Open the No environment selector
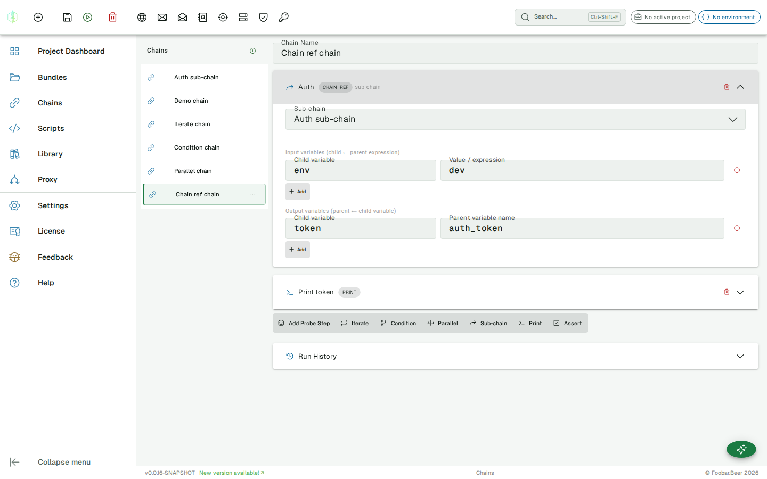Image resolution: width=767 pixels, height=479 pixels. 729,17
